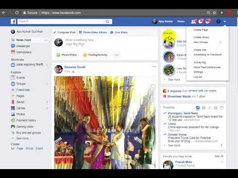This screenshot has height=178, width=238.
Task: Open the globe notifications icon
Action: [208, 21]
